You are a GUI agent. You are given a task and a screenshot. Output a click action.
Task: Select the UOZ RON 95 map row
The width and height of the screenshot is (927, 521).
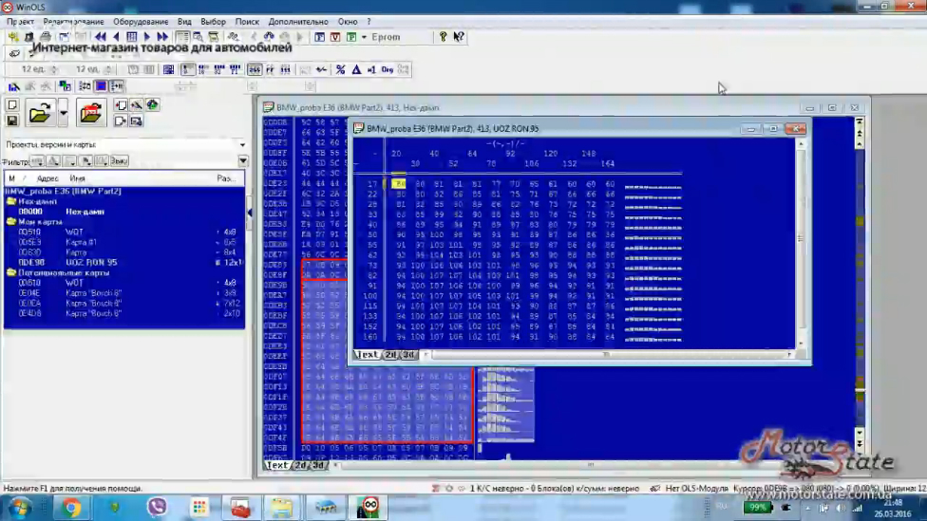[x=124, y=262]
